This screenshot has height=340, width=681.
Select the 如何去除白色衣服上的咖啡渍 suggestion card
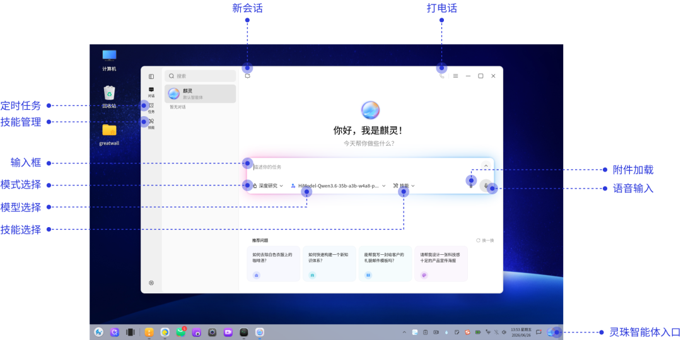pos(273,264)
